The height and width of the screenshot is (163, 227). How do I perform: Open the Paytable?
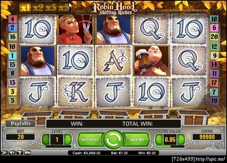click(20, 124)
